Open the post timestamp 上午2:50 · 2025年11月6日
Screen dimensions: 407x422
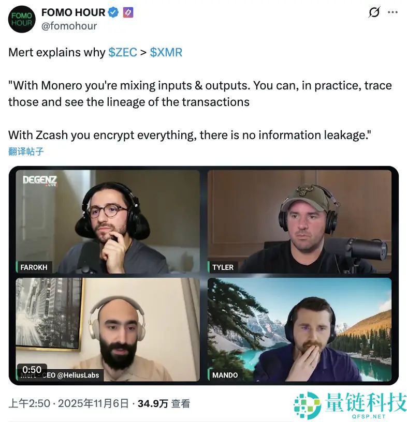click(x=69, y=403)
